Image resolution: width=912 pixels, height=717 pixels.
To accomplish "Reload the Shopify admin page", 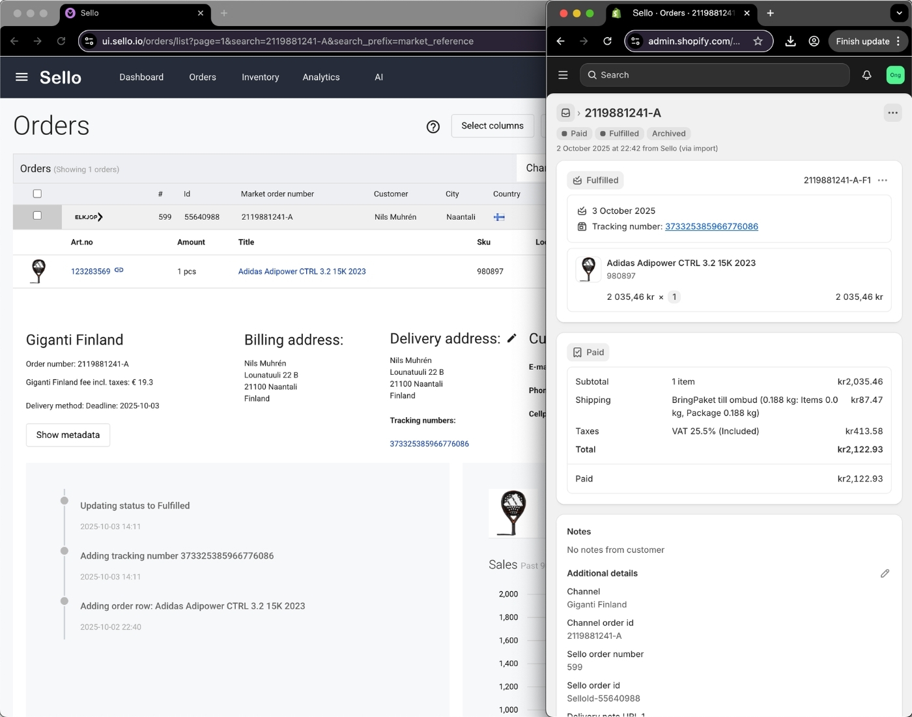I will coord(607,41).
